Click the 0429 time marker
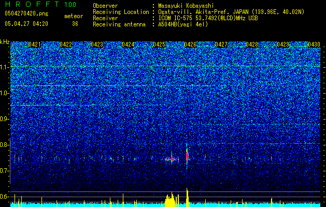 pos(283,45)
